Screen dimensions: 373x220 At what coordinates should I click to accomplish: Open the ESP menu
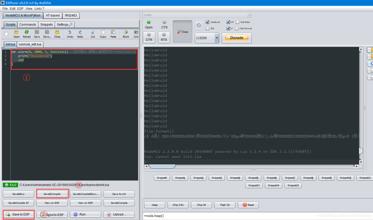pos(20,8)
